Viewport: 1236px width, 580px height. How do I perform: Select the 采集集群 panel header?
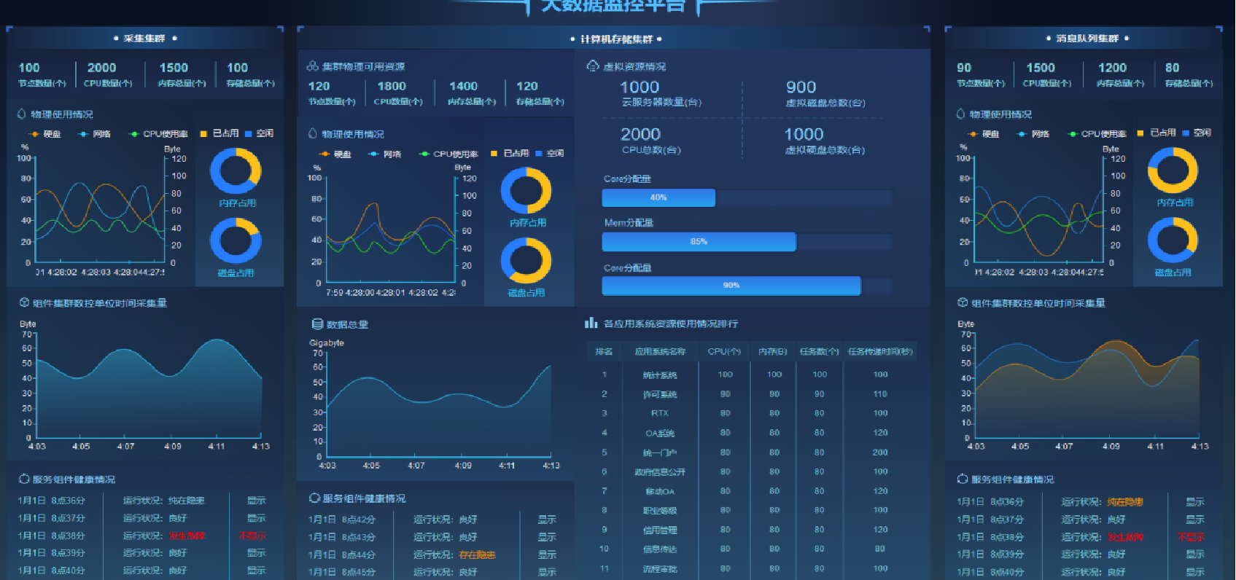144,38
